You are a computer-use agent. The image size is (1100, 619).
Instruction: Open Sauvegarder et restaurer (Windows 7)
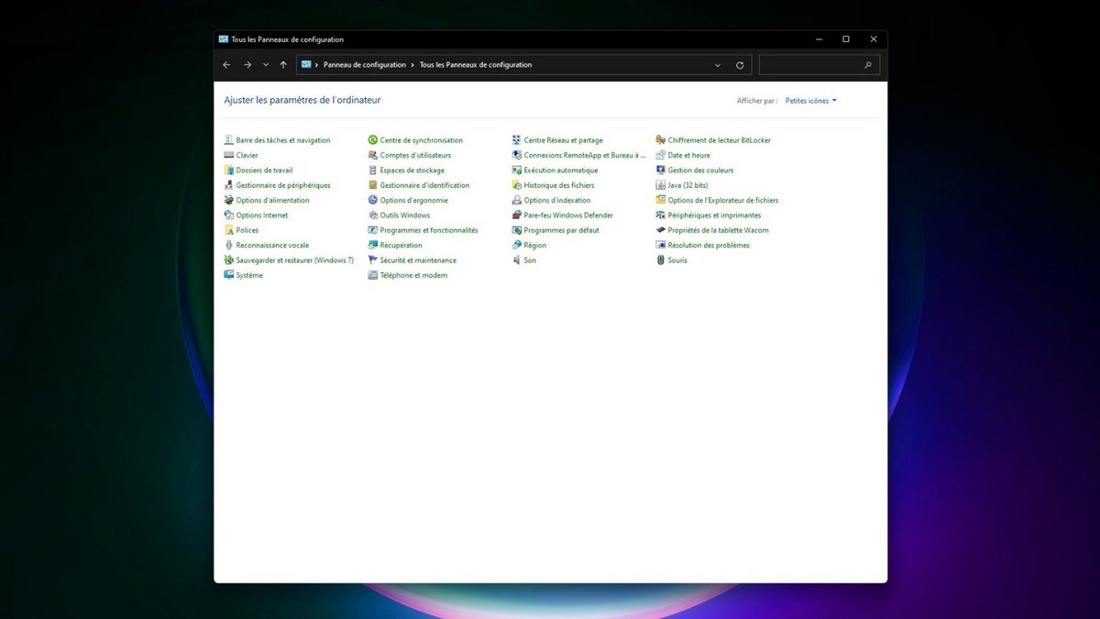[x=294, y=260]
